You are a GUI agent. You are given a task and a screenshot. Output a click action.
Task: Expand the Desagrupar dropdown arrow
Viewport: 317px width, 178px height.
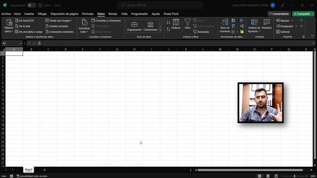point(296,26)
